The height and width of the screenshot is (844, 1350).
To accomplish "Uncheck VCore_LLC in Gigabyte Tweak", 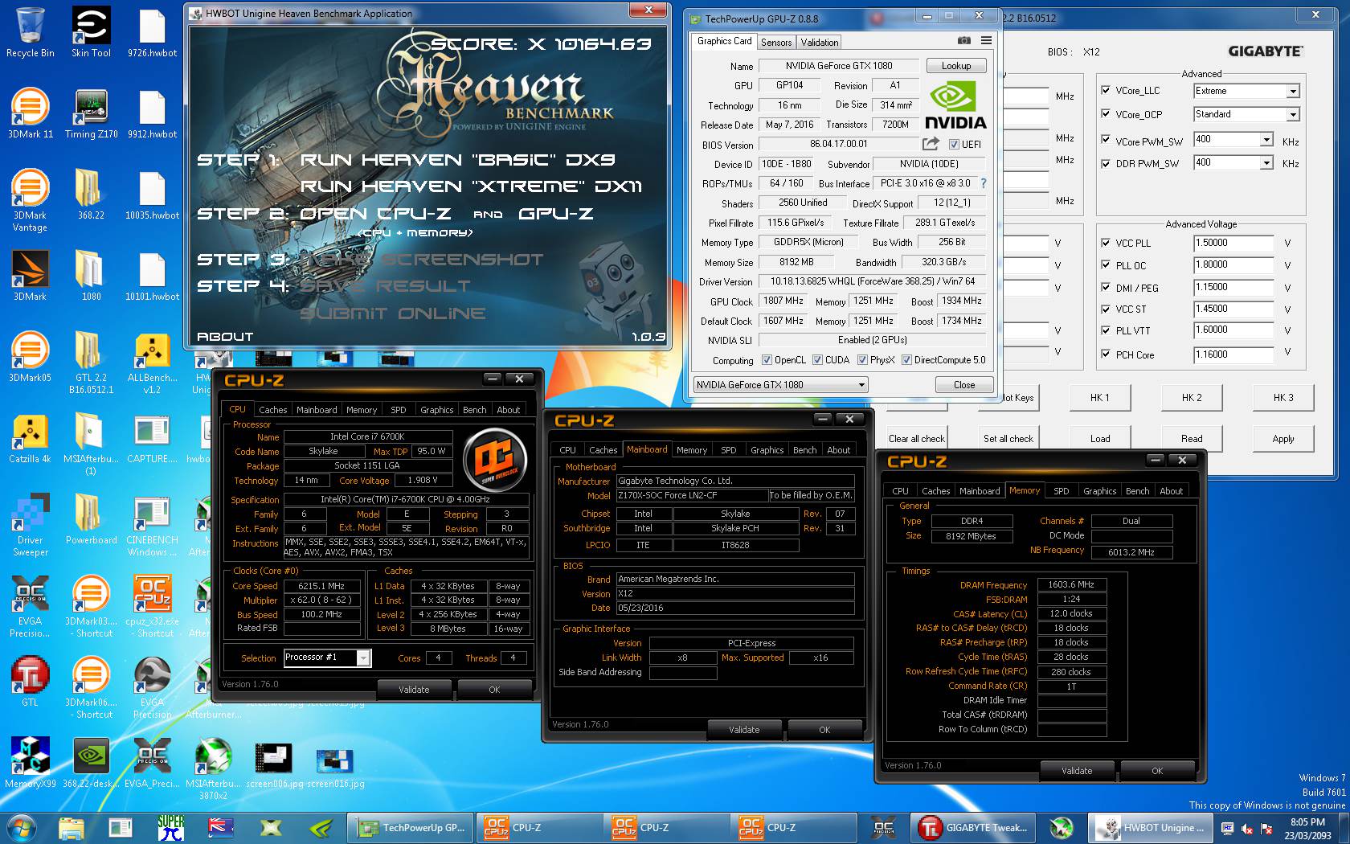I will pyautogui.click(x=1106, y=91).
